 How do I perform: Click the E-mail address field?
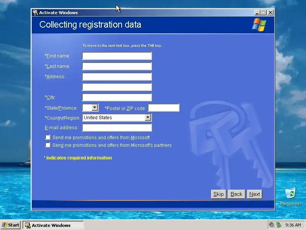(x=117, y=128)
